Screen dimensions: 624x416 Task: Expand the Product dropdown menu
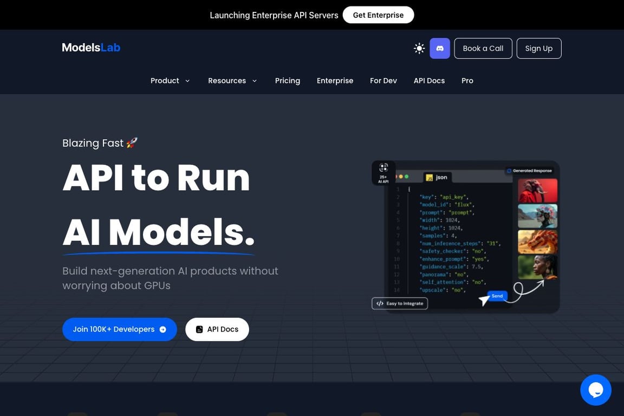click(x=170, y=81)
